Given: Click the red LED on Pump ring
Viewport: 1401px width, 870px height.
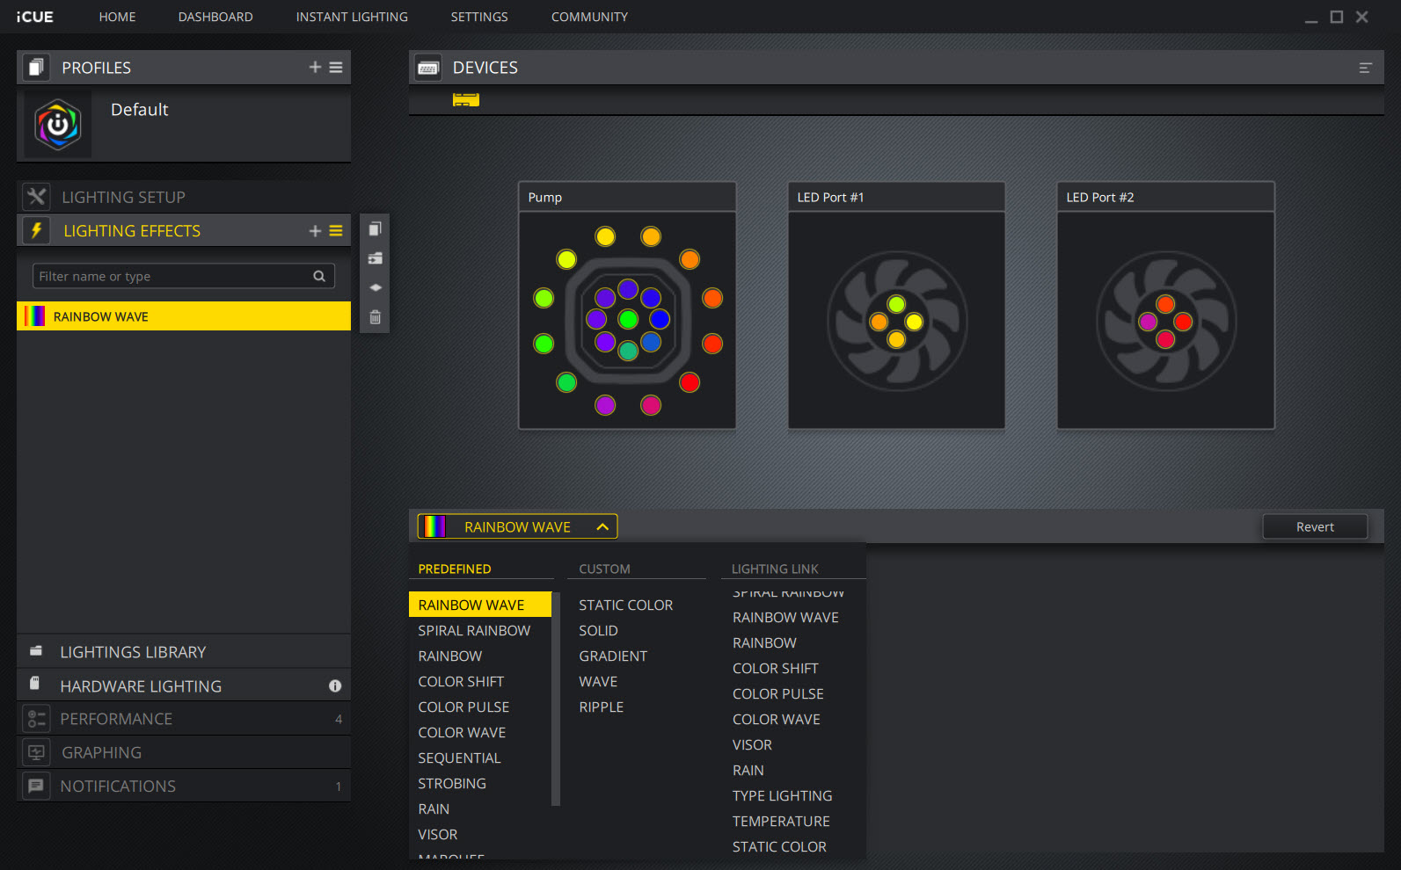Looking at the screenshot, I should pyautogui.click(x=690, y=382).
